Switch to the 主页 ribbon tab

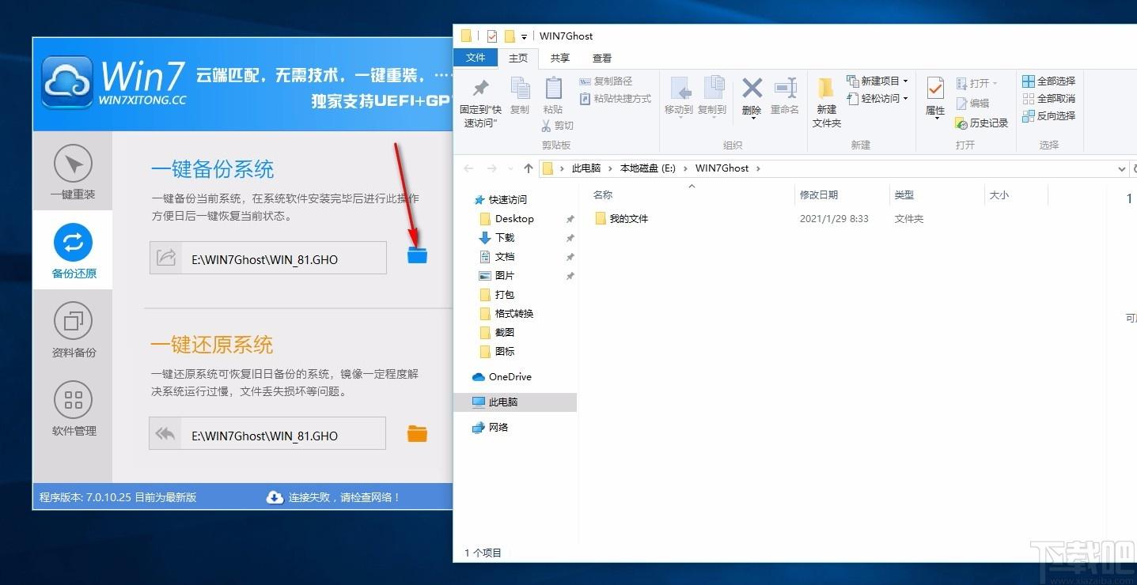click(518, 58)
